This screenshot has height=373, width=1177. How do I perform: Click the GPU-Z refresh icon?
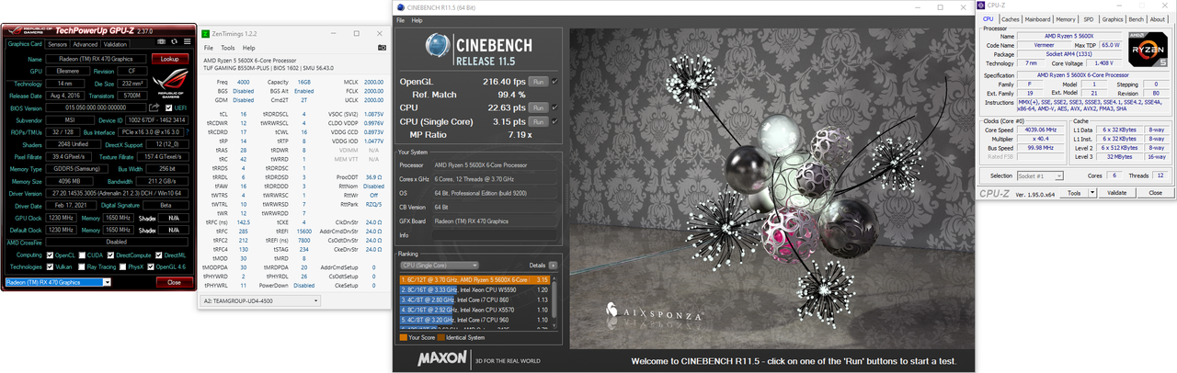[174, 42]
